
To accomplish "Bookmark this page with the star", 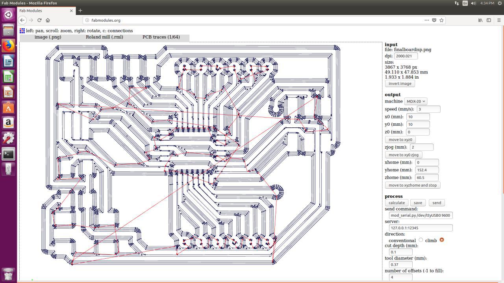I will pos(441,20).
